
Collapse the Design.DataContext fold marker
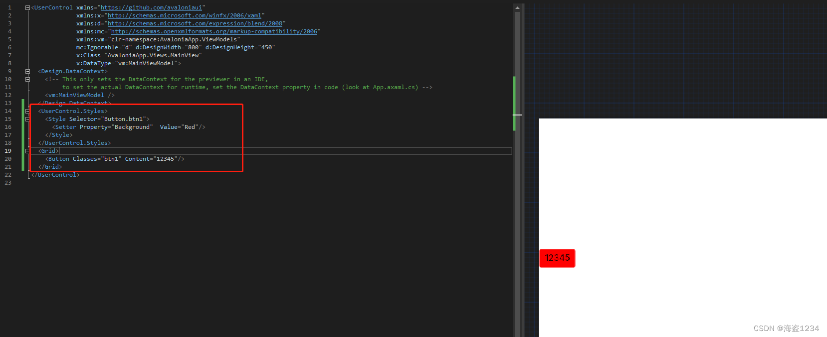coord(27,71)
